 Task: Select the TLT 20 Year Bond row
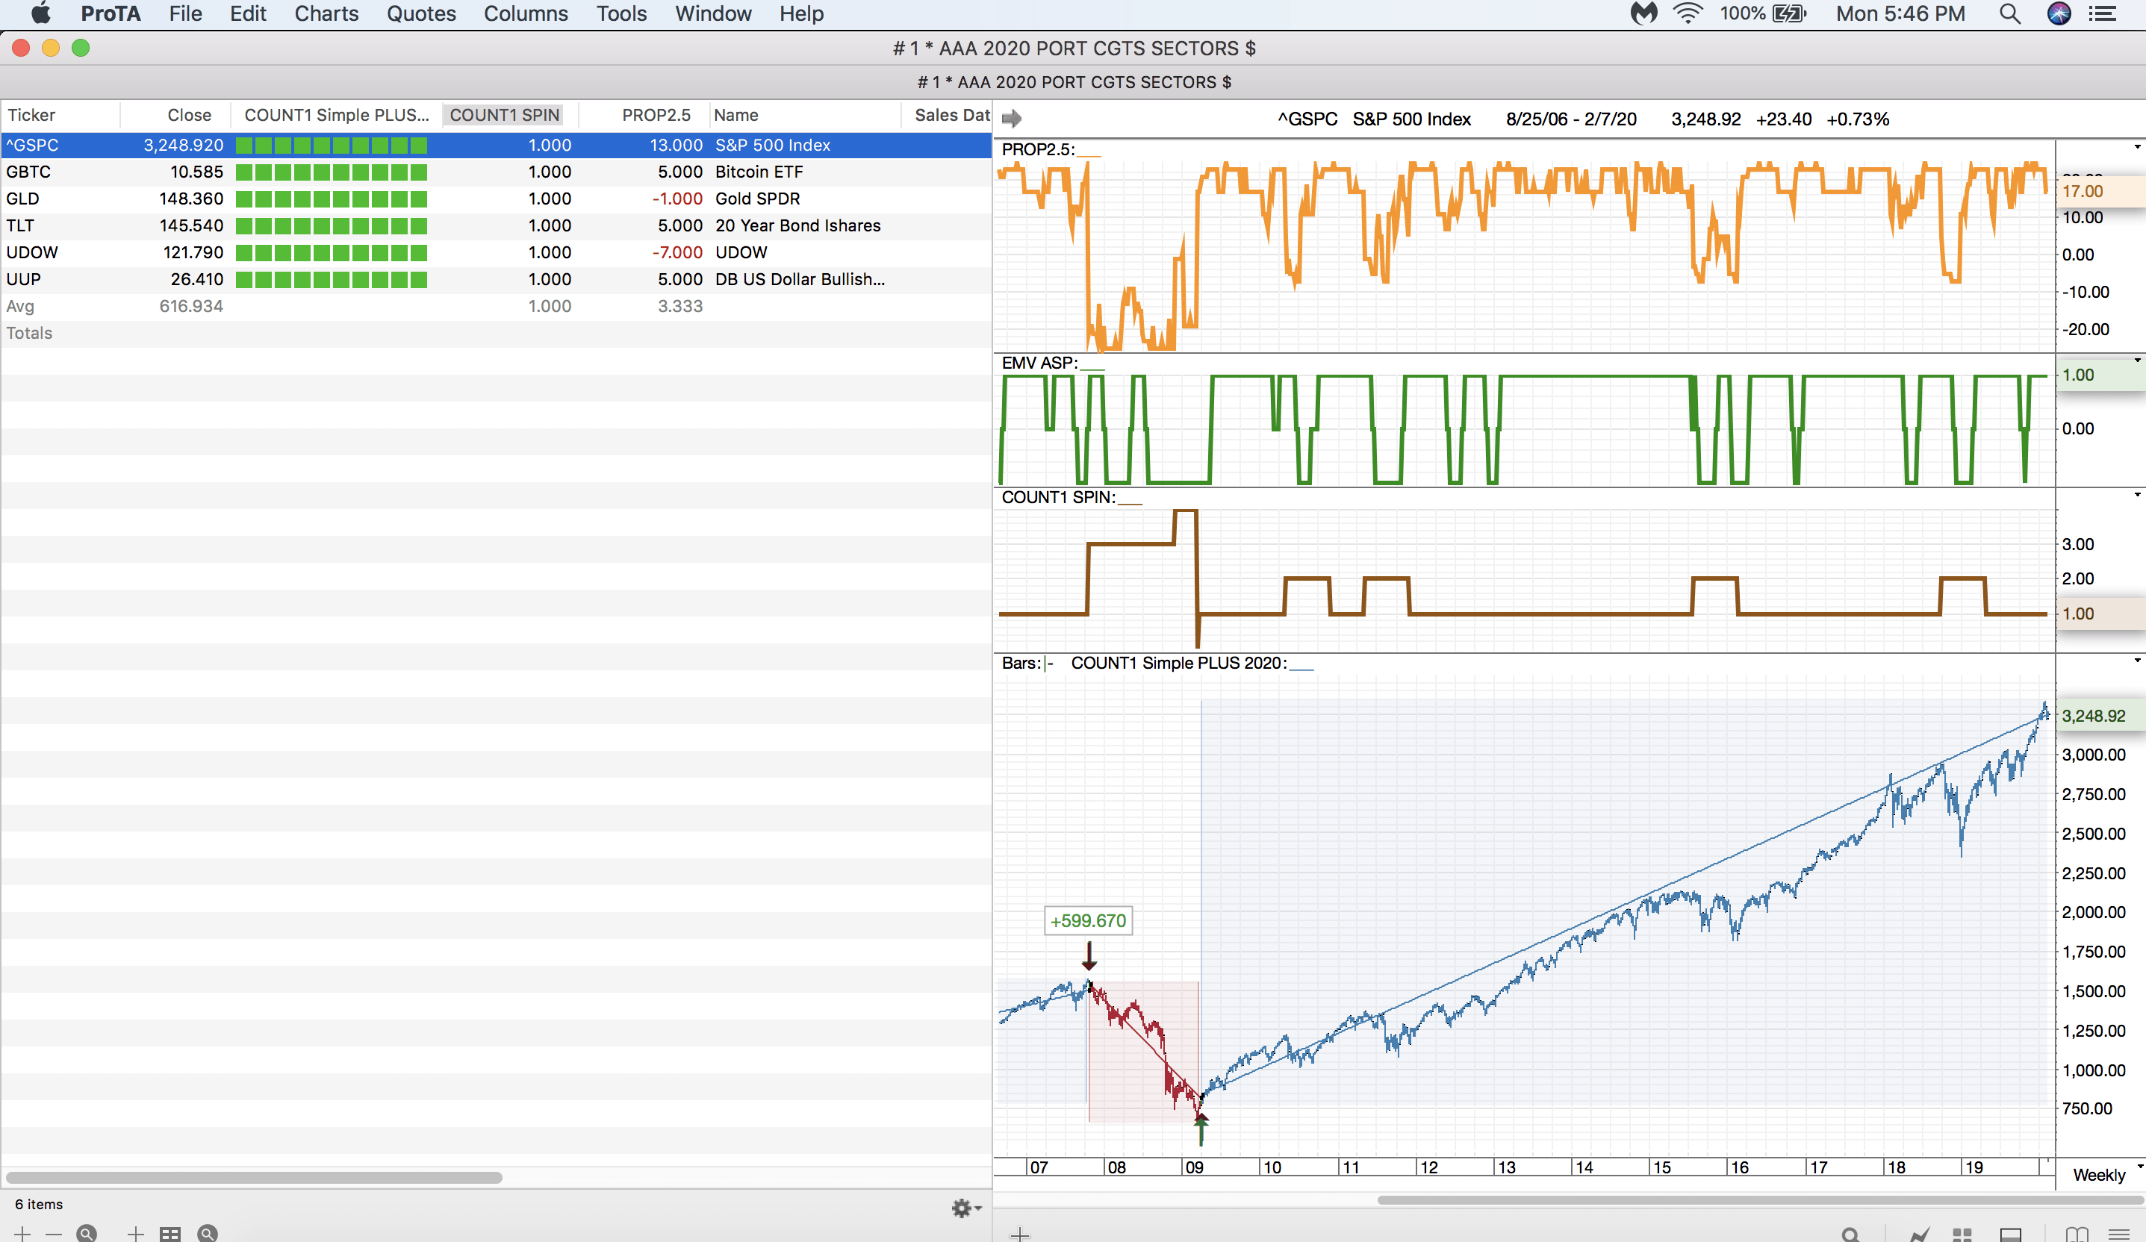(x=494, y=225)
